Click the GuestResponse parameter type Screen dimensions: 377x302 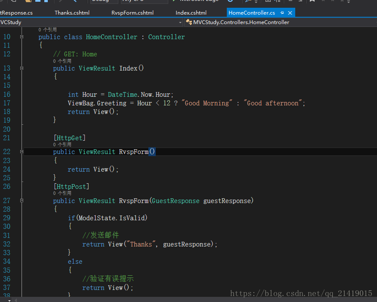coord(176,201)
